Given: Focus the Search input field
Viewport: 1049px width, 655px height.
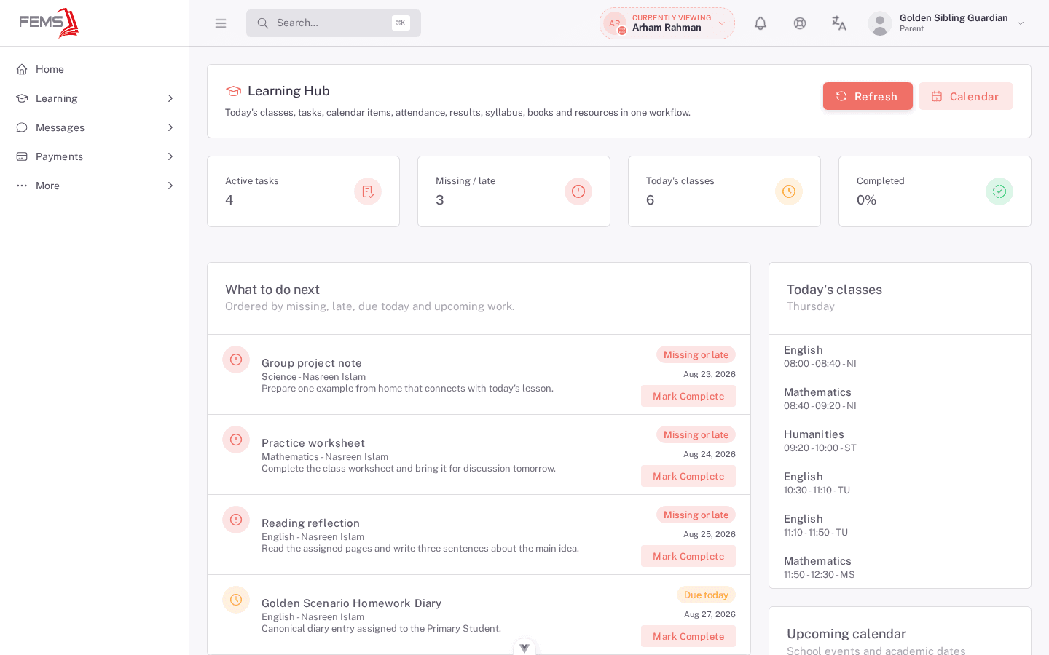Looking at the screenshot, I should coord(334,23).
